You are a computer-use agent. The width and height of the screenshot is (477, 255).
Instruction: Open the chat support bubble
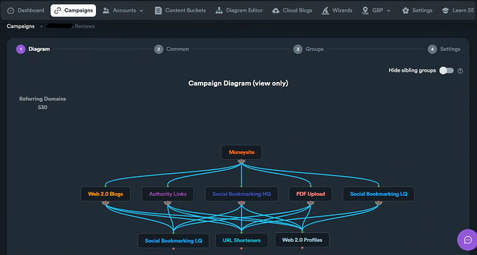(467, 240)
